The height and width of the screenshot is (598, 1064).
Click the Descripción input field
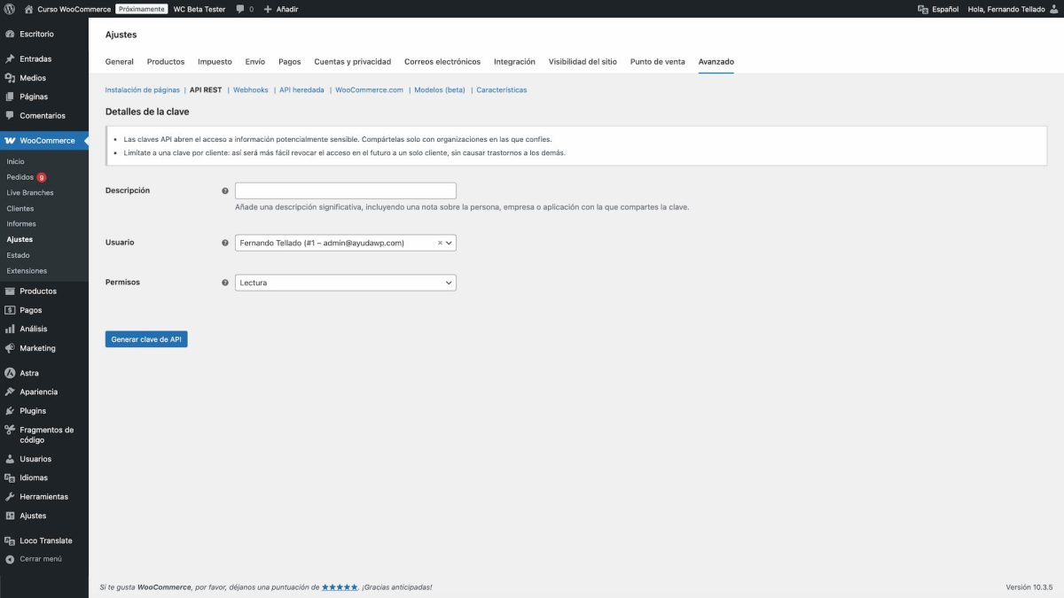point(345,190)
